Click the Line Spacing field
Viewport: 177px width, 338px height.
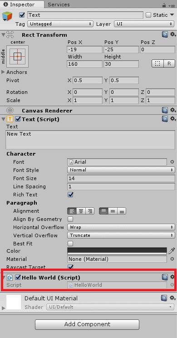(121, 186)
